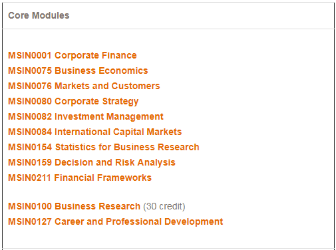Click the module code MSIN0082

pos(30,116)
